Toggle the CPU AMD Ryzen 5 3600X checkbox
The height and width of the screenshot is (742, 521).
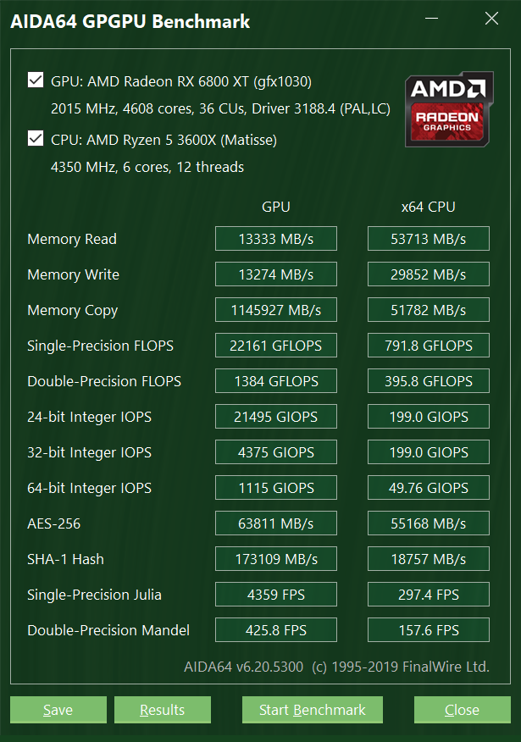(36, 138)
